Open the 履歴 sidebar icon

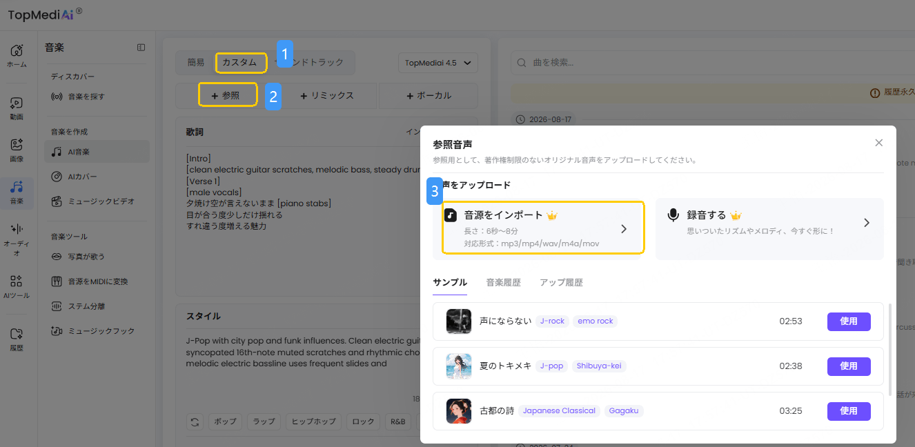tap(17, 339)
